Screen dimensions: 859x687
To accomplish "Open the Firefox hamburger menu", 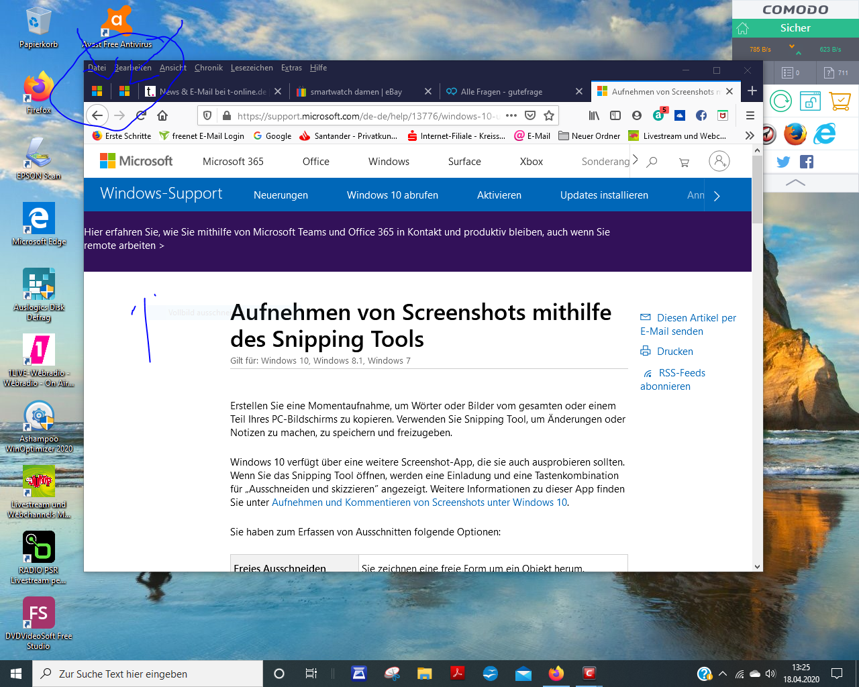I will pos(750,115).
